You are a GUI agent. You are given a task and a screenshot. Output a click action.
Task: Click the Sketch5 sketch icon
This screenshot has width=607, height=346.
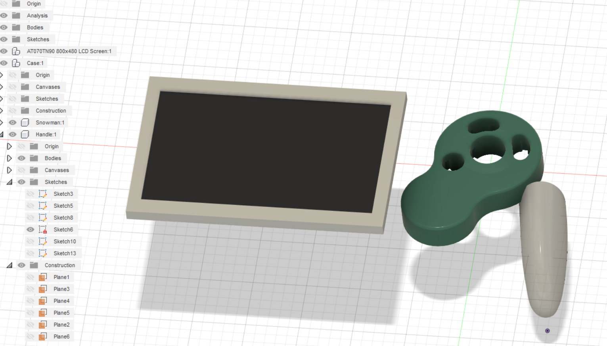tap(43, 206)
